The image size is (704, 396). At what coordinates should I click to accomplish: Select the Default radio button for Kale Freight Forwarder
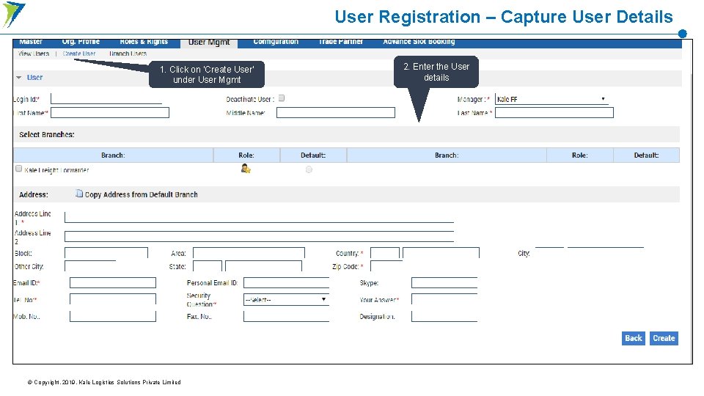(x=309, y=169)
